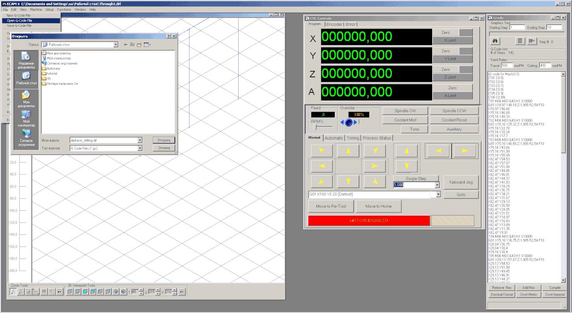572x313 pixels.
Task: Click the binoculars search button in Gcode
Action: [x=495, y=41]
